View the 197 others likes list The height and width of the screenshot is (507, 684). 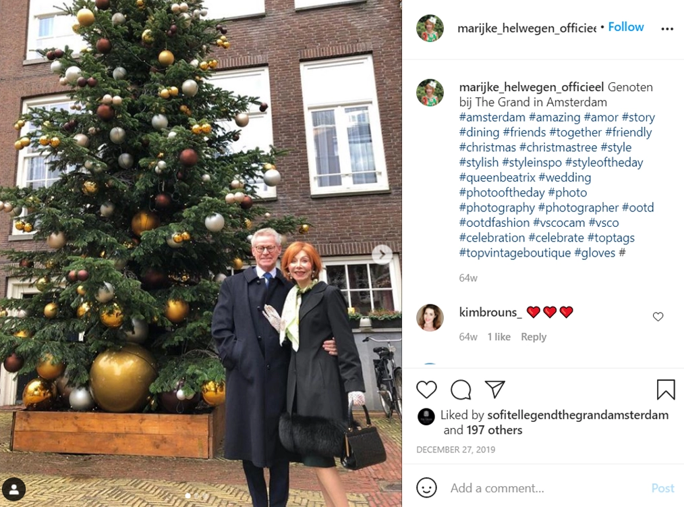[x=494, y=430]
